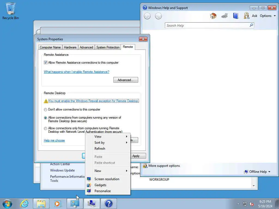Open the Recycle Bin desktop icon
The height and width of the screenshot is (209, 279).
(x=11, y=11)
